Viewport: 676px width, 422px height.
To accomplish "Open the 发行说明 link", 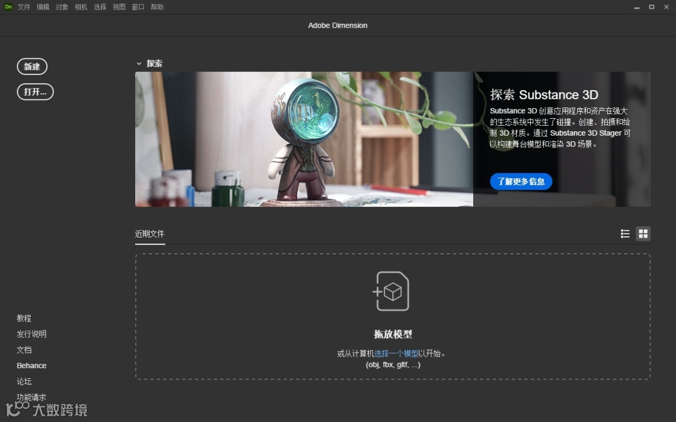I will (31, 334).
